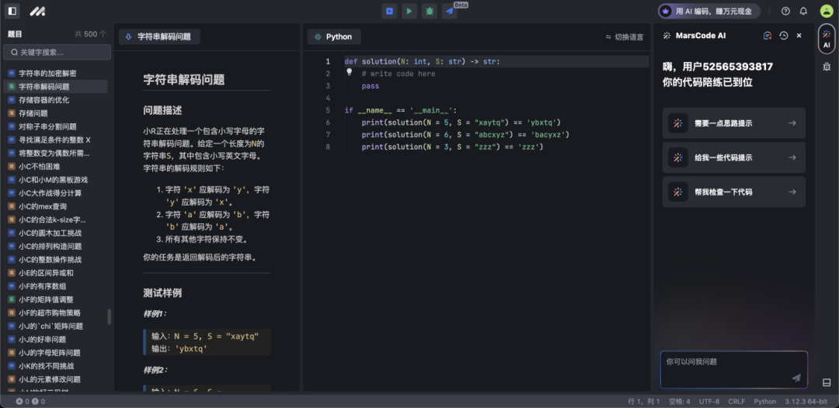
Task: Click 帮我检查一下代码 suggestion button
Action: [x=733, y=192]
